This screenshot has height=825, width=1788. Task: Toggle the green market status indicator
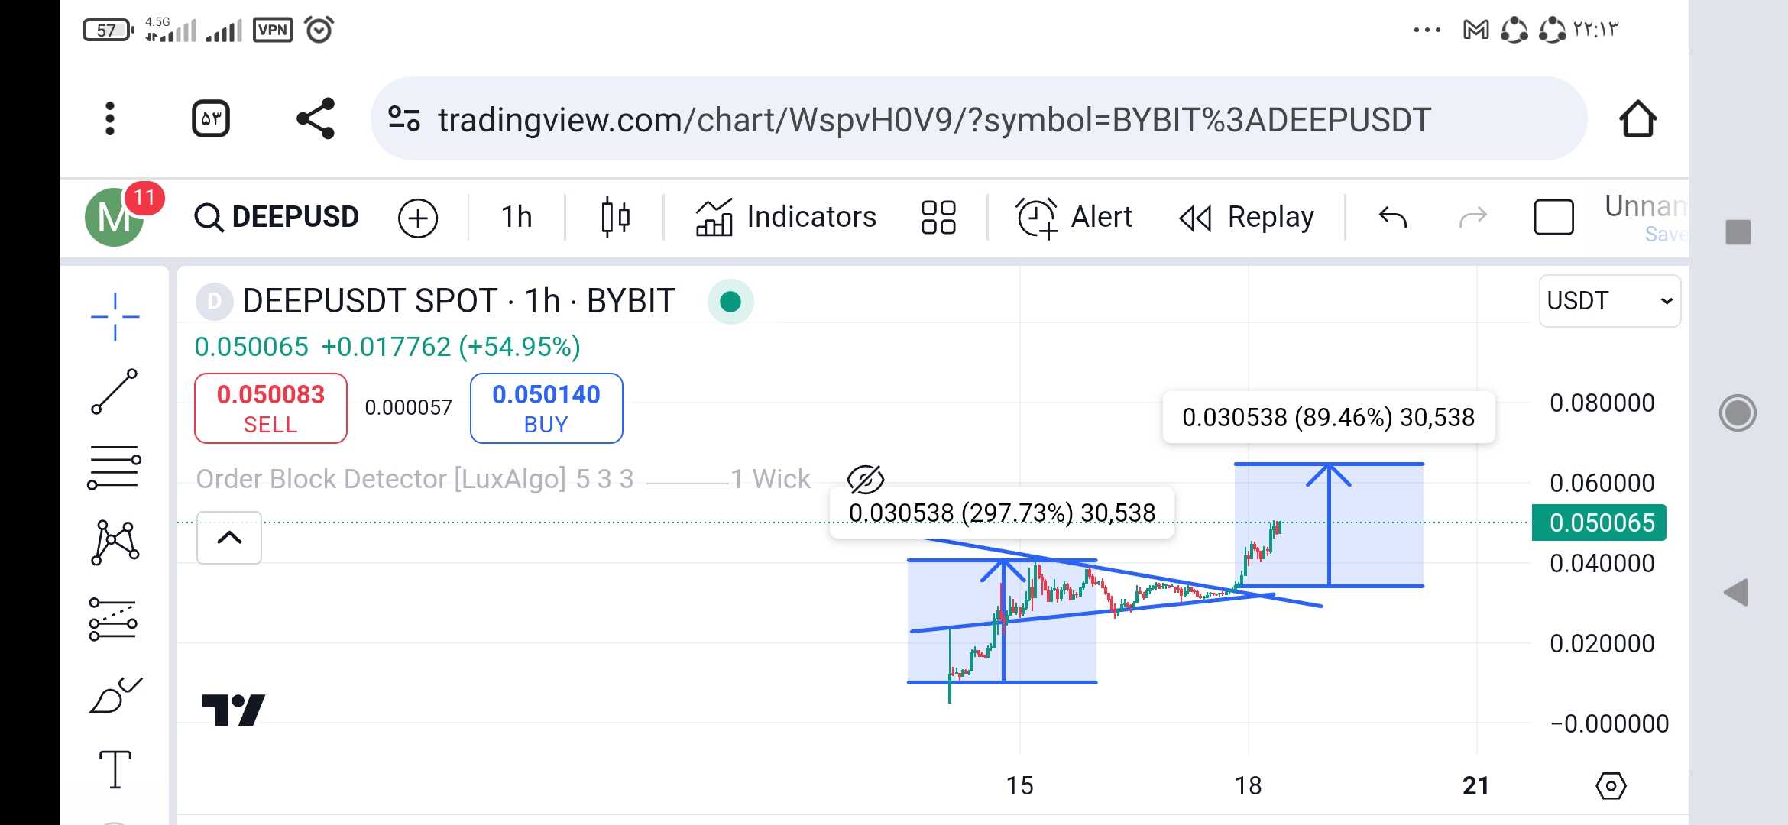point(730,302)
